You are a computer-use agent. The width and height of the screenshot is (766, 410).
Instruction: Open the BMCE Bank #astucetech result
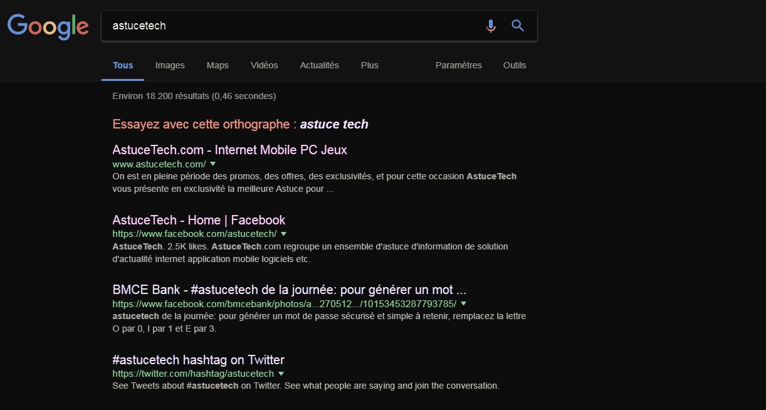click(289, 290)
